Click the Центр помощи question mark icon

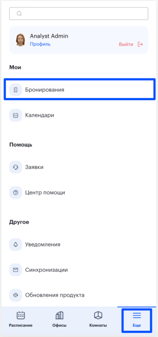[x=15, y=192]
